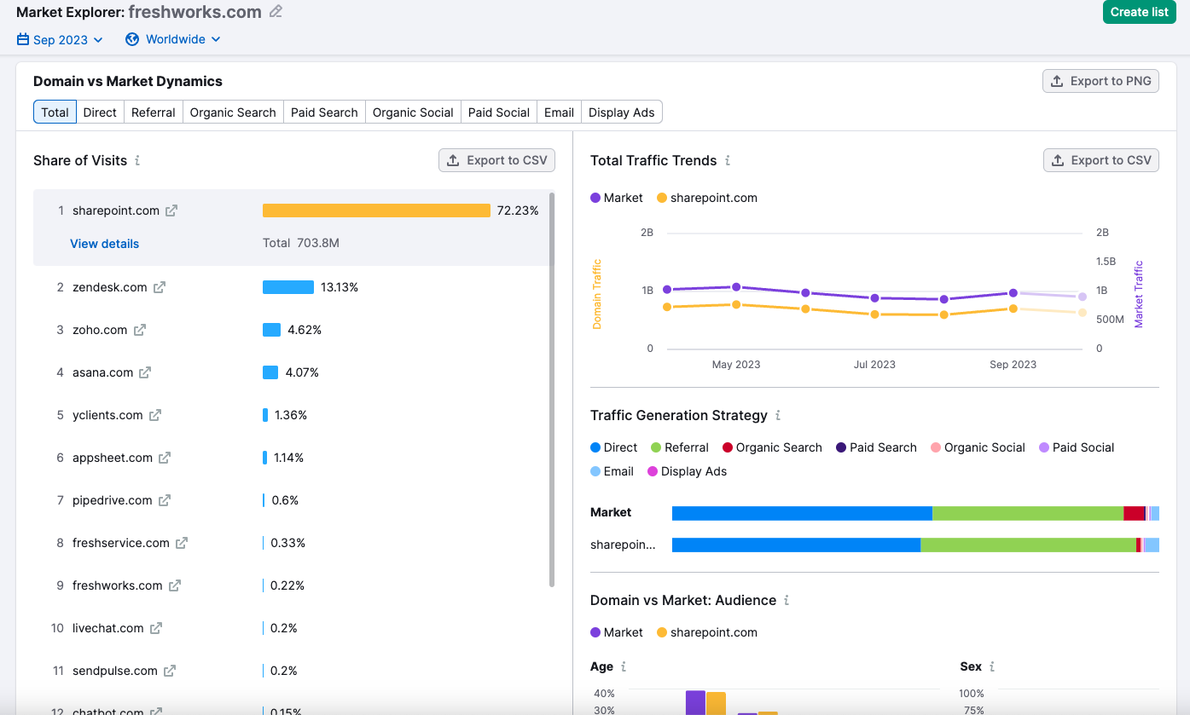Toggle Direct in Traffic Generation Strategy legend
The width and height of the screenshot is (1190, 715).
point(613,447)
